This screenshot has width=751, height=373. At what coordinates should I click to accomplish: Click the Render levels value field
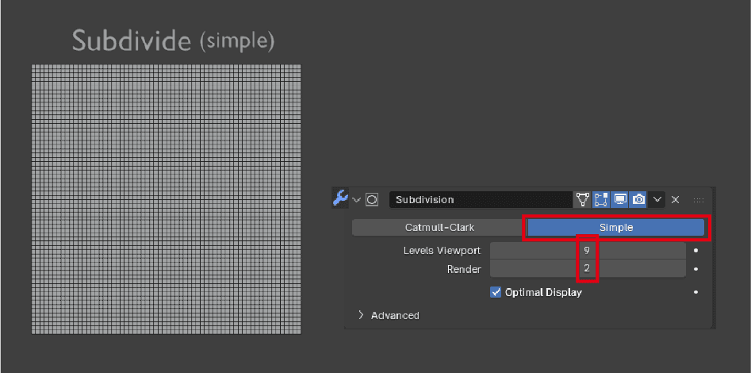coord(587,269)
